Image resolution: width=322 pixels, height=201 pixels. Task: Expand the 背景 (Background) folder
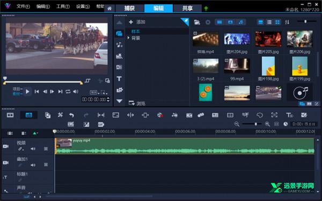pos(129,38)
